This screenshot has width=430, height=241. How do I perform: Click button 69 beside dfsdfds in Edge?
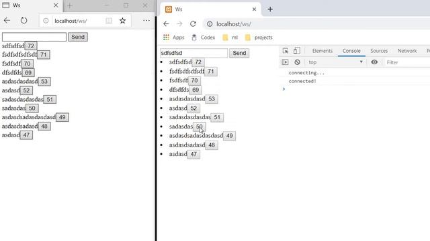tap(28, 73)
